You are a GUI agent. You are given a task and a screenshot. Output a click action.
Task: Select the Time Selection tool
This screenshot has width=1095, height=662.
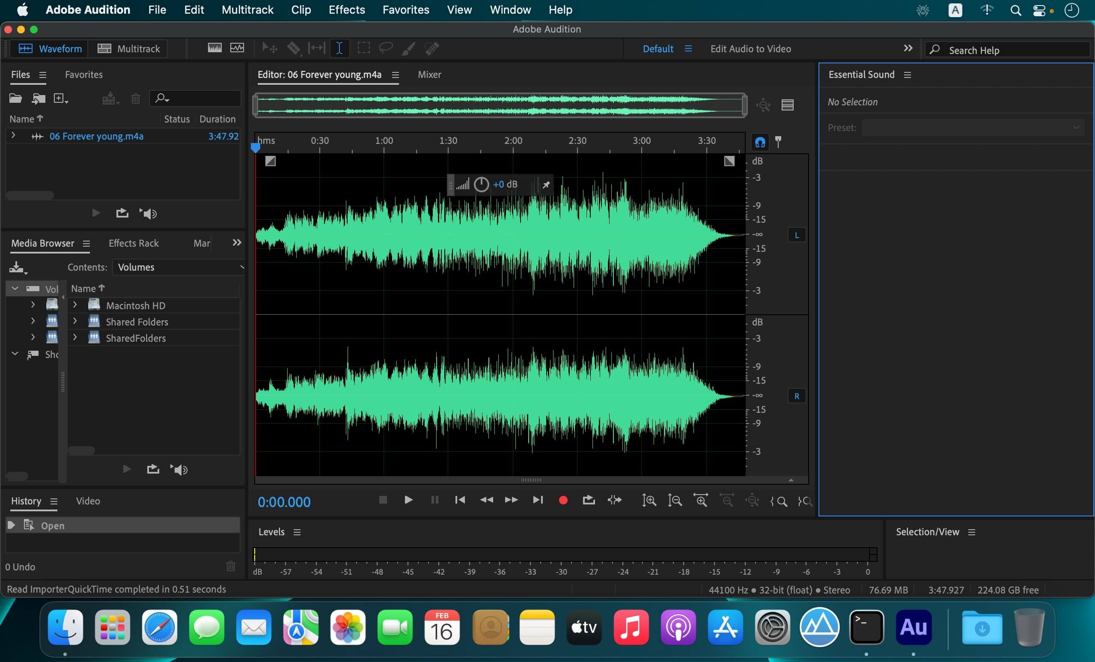339,48
